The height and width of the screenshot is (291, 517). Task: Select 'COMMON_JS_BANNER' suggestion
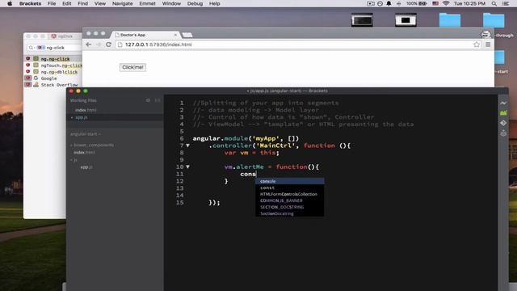tap(289, 200)
